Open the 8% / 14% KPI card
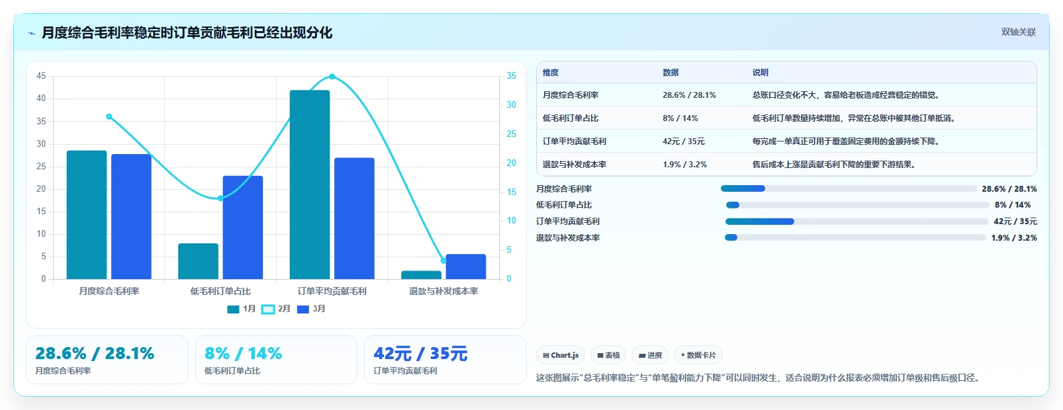 coord(276,360)
